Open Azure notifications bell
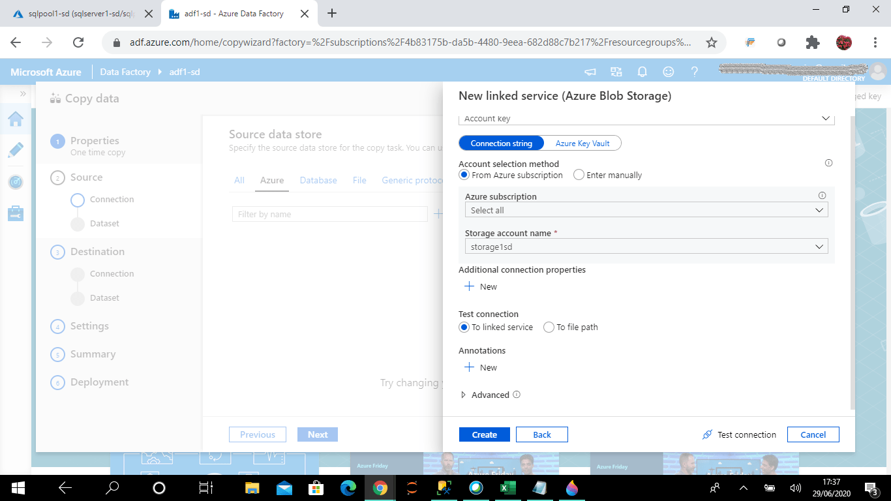 [x=642, y=72]
